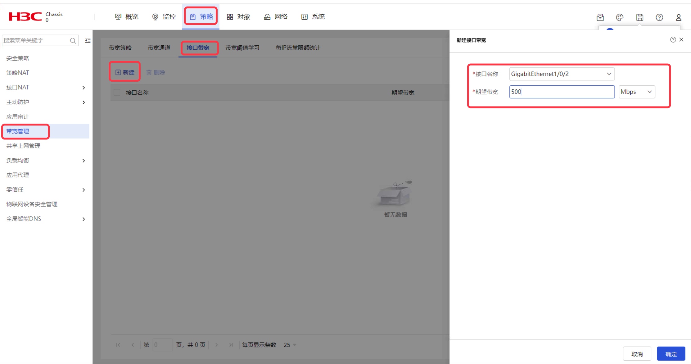691x364 pixels.
Task: Open the 接口名称 GigabitEthernet1/0/2 dropdown
Action: (x=562, y=74)
